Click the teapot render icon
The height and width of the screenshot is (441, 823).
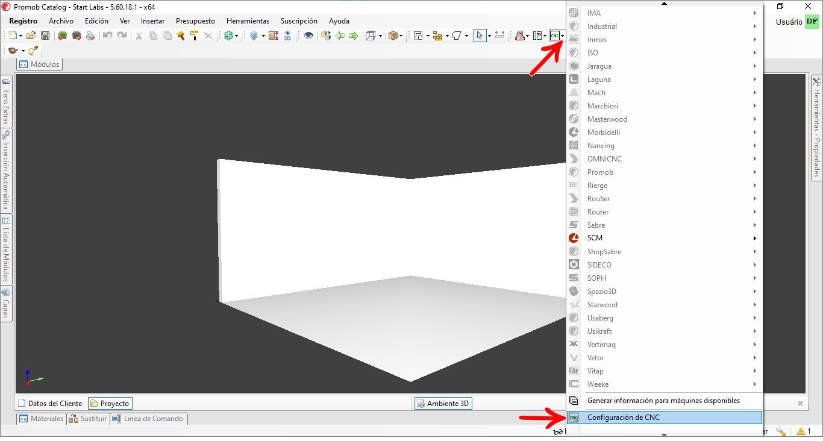(13, 51)
